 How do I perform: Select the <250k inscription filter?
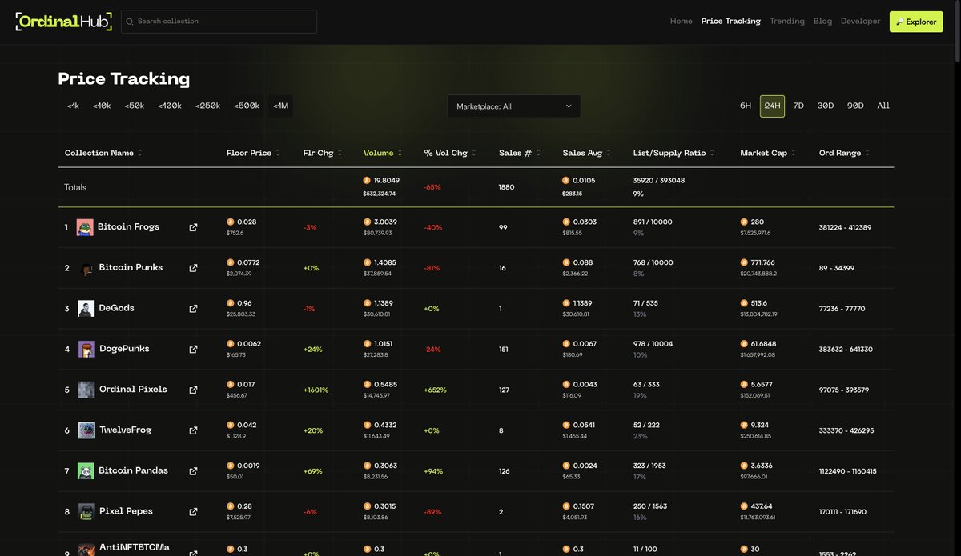click(207, 106)
